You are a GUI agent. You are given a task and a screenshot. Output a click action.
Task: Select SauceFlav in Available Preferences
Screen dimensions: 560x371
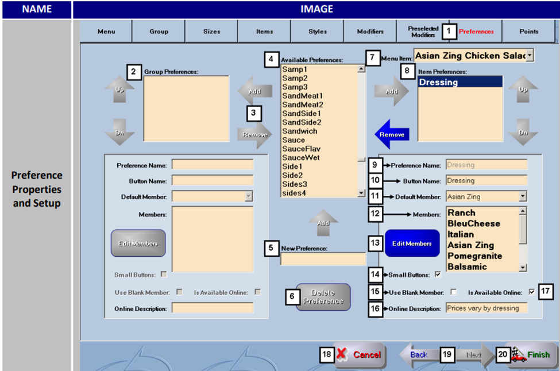(x=319, y=149)
